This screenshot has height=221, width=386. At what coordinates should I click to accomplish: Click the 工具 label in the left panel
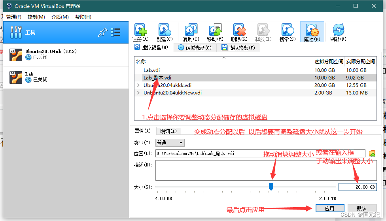30,32
